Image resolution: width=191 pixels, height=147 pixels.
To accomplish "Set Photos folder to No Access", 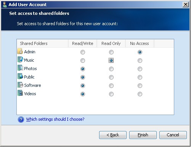I will point(140,69).
